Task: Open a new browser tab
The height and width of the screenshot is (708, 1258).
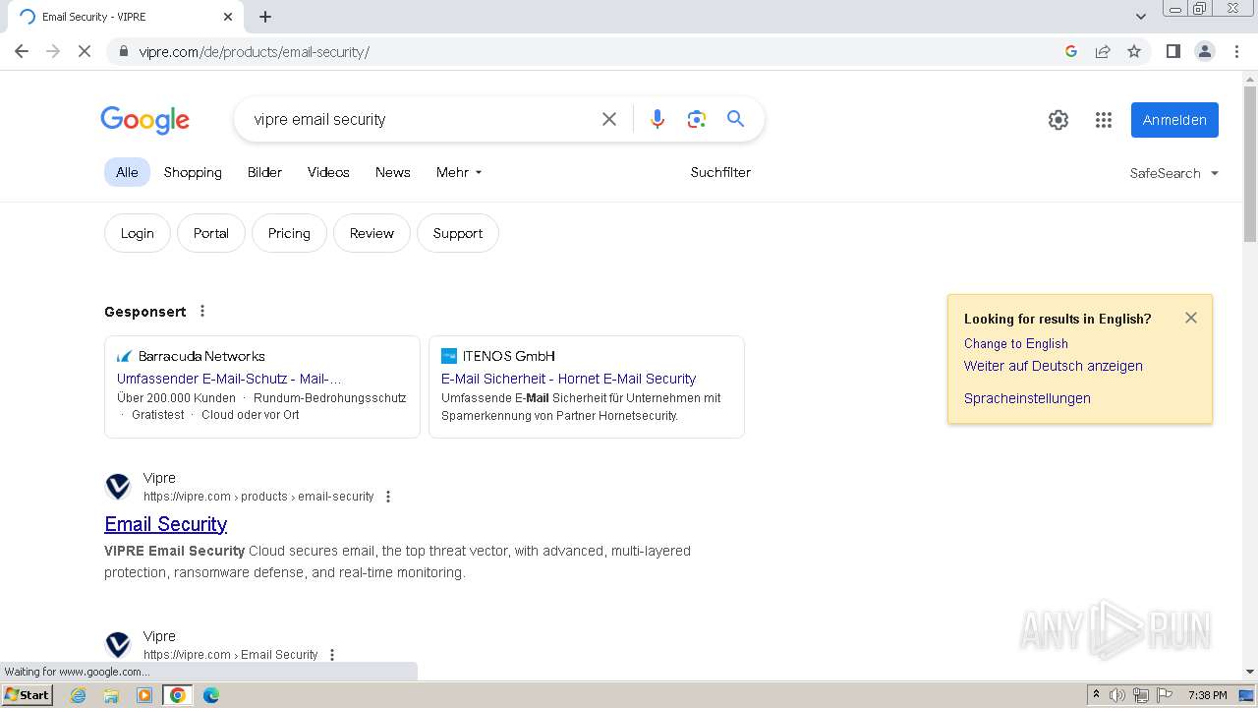Action: pos(265,17)
